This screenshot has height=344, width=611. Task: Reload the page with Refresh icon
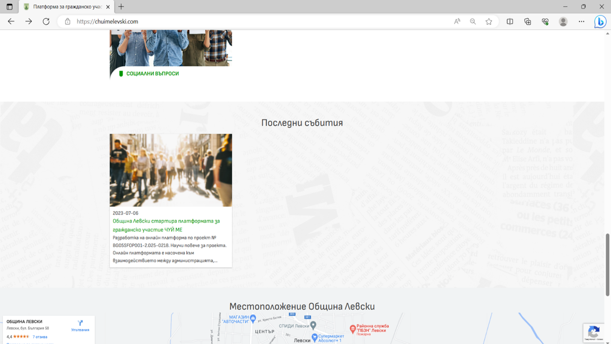(46, 21)
